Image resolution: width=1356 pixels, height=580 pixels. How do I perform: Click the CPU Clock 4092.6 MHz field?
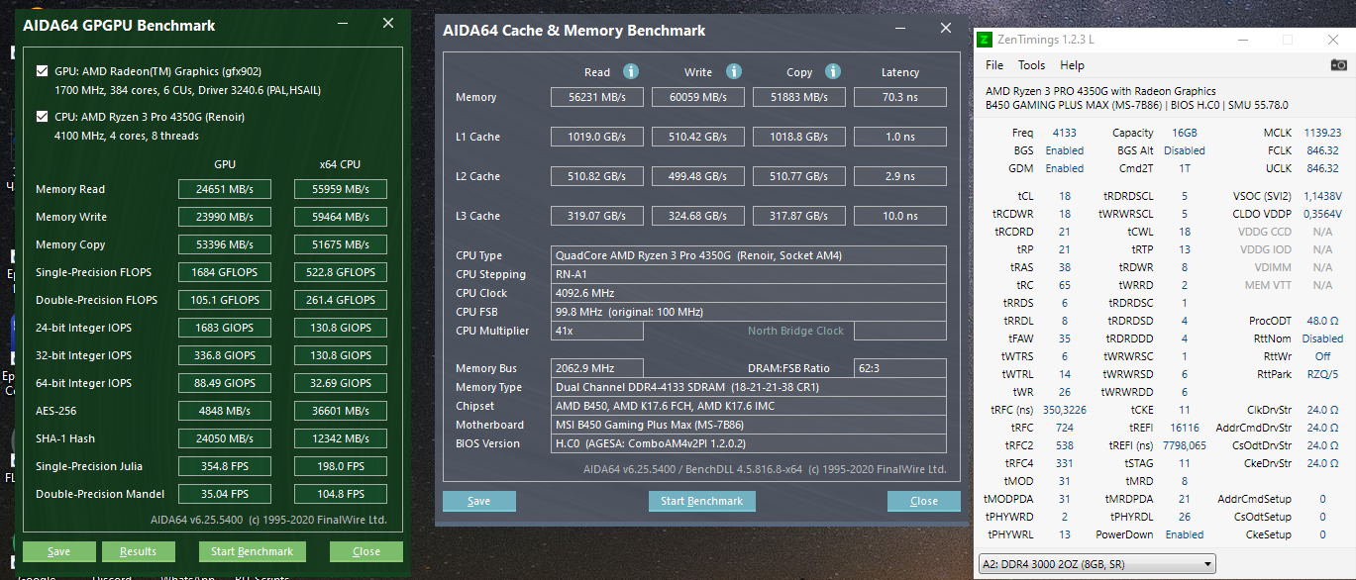point(749,293)
